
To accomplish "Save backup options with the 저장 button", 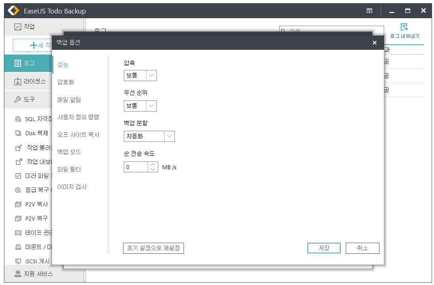I will click(324, 248).
